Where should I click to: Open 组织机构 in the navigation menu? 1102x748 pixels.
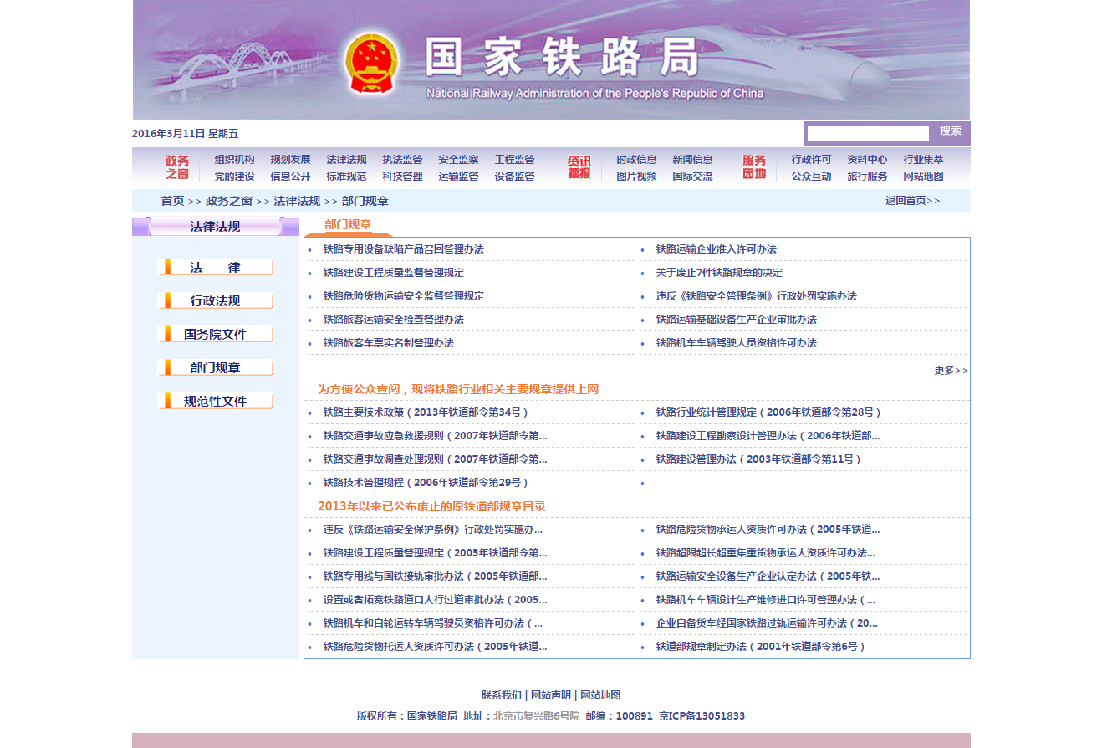[234, 160]
